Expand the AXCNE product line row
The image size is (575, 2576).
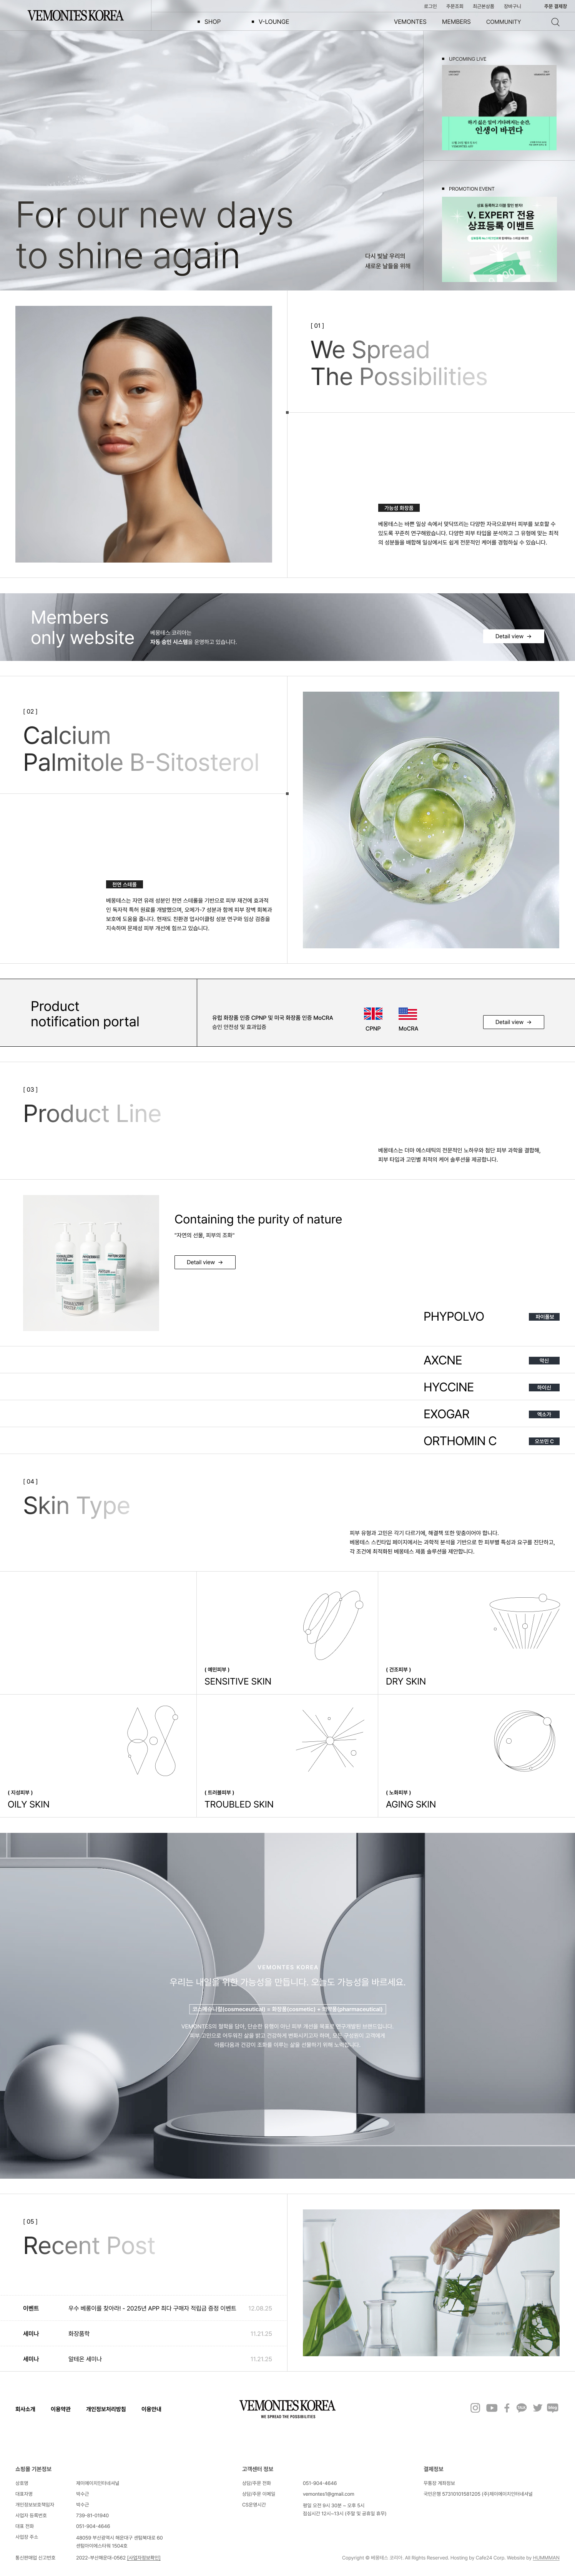[443, 1360]
